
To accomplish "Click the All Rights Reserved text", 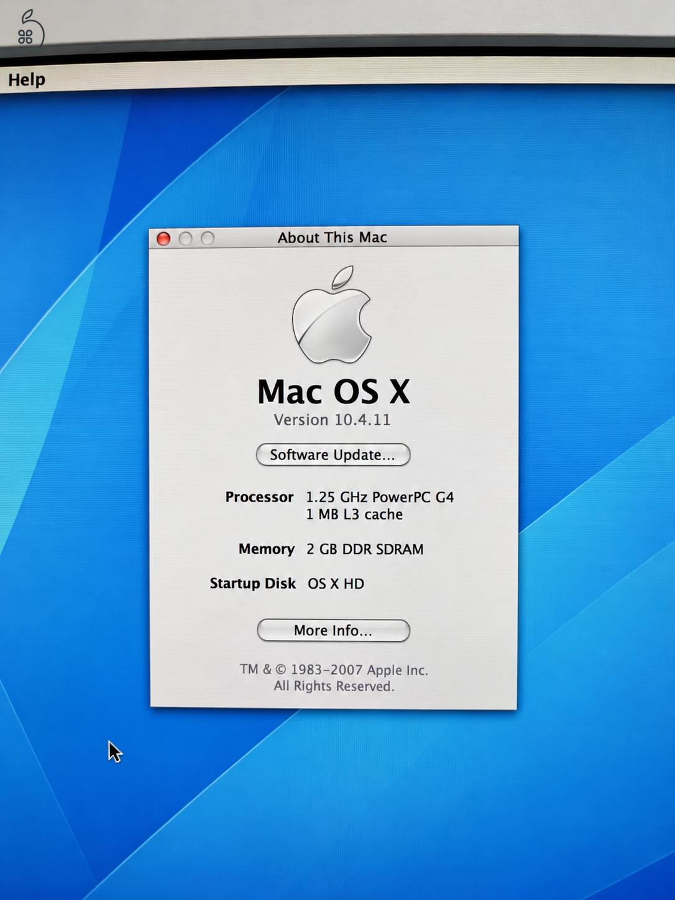I will pos(334,686).
